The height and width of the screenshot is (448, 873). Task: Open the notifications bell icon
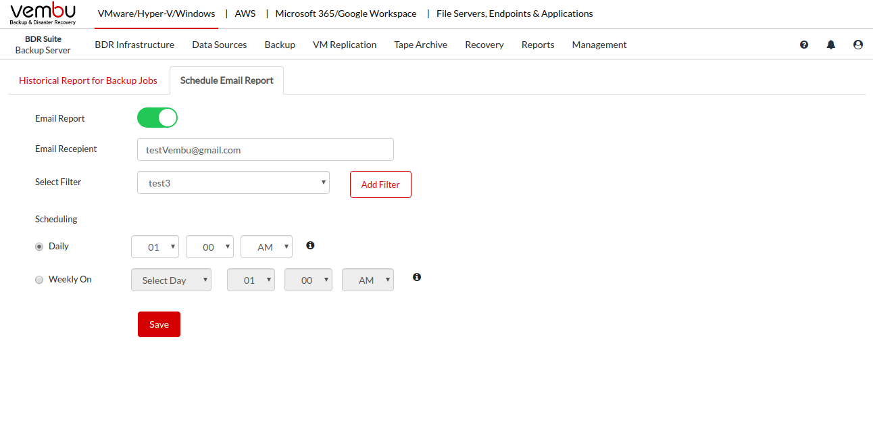831,45
